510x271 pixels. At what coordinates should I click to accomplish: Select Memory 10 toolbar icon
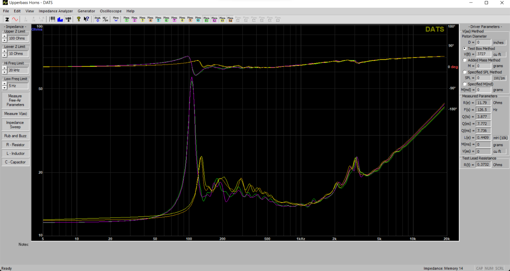pyautogui.click(x=198, y=19)
